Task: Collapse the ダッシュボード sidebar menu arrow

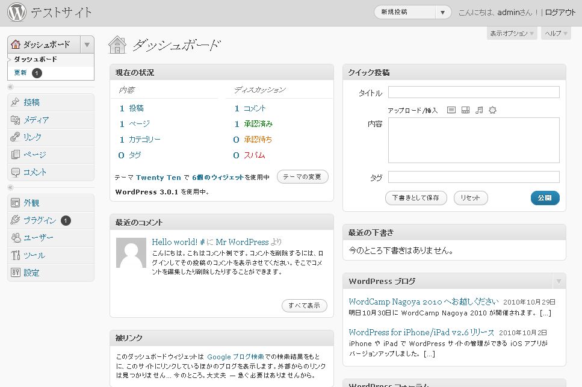Action: [x=87, y=45]
